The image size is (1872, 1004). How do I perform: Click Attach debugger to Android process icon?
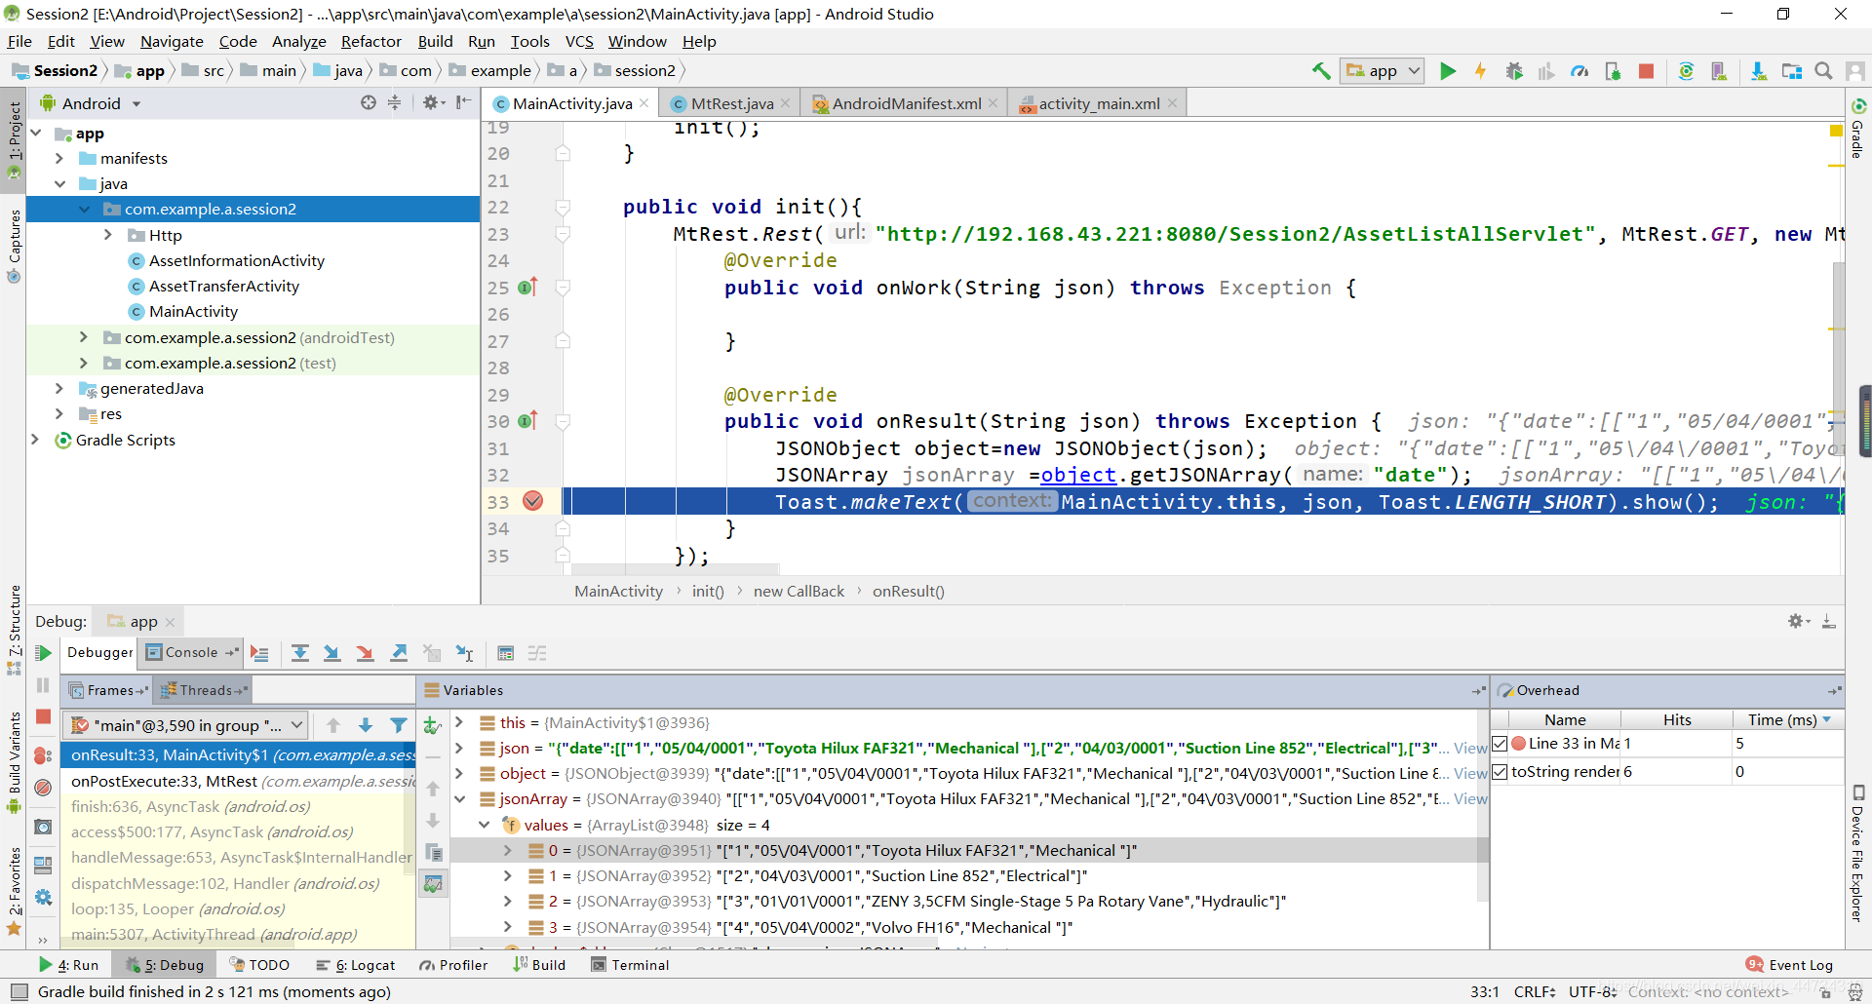click(1613, 70)
